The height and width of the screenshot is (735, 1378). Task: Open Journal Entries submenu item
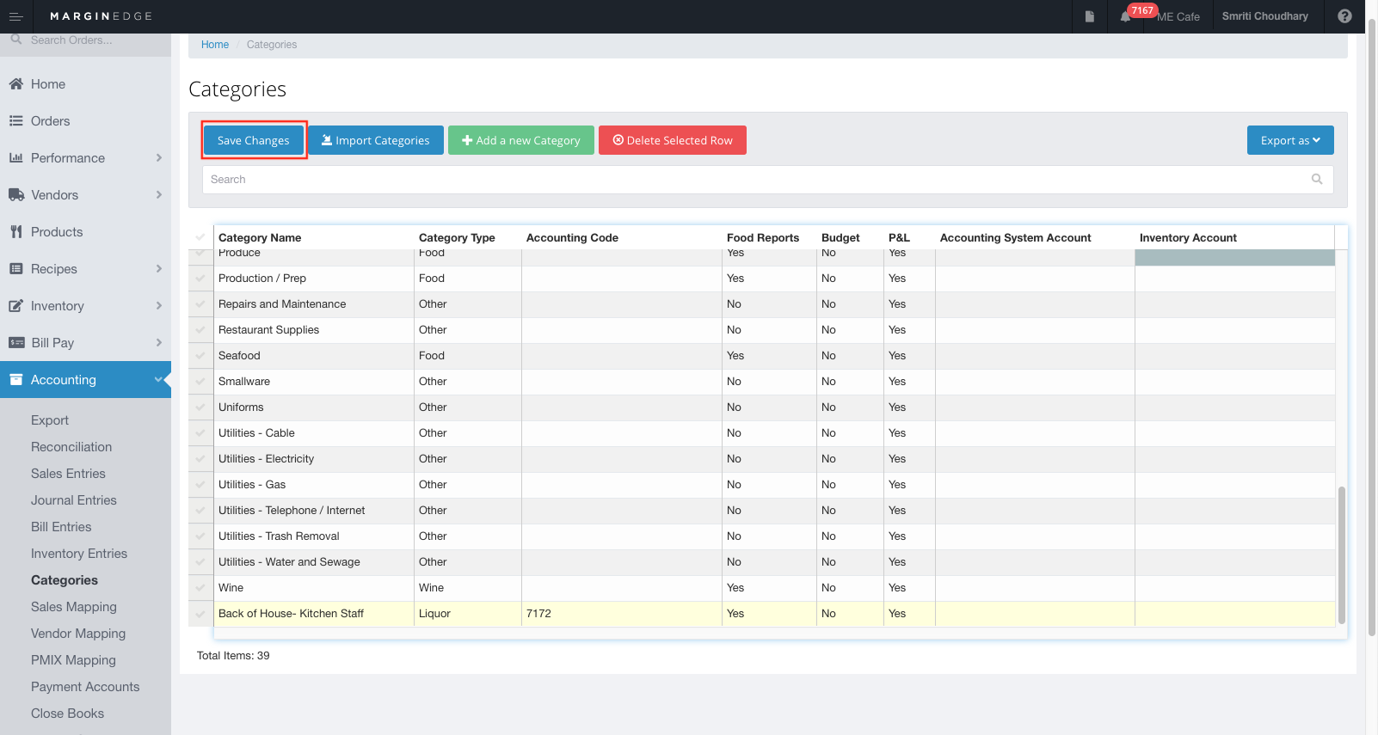click(74, 500)
